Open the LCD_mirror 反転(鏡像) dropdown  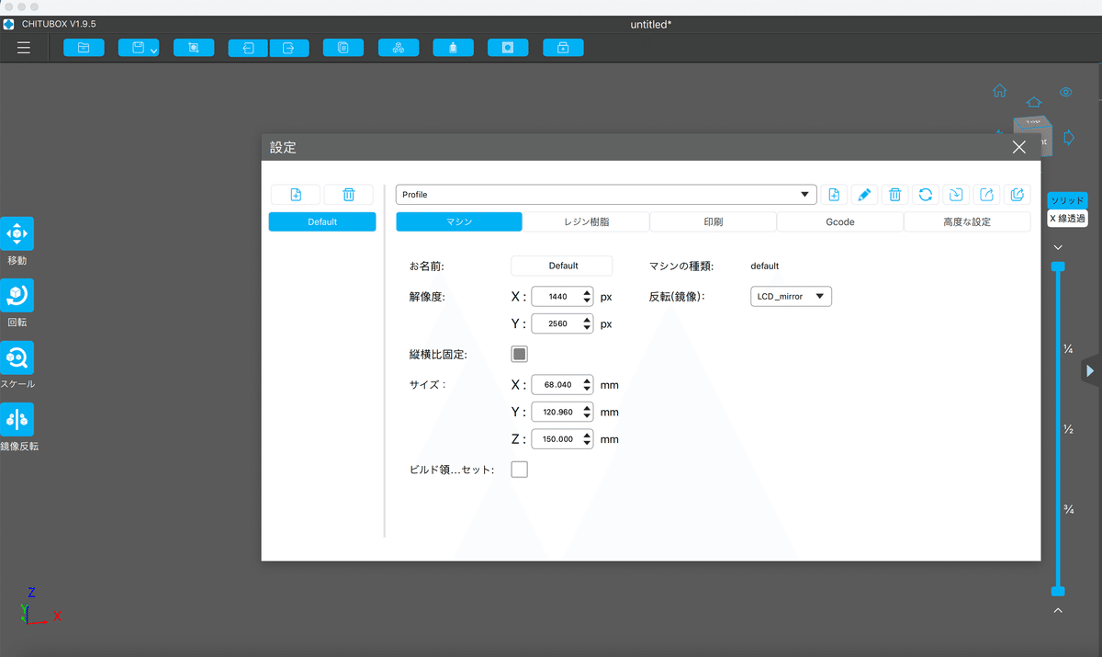791,296
